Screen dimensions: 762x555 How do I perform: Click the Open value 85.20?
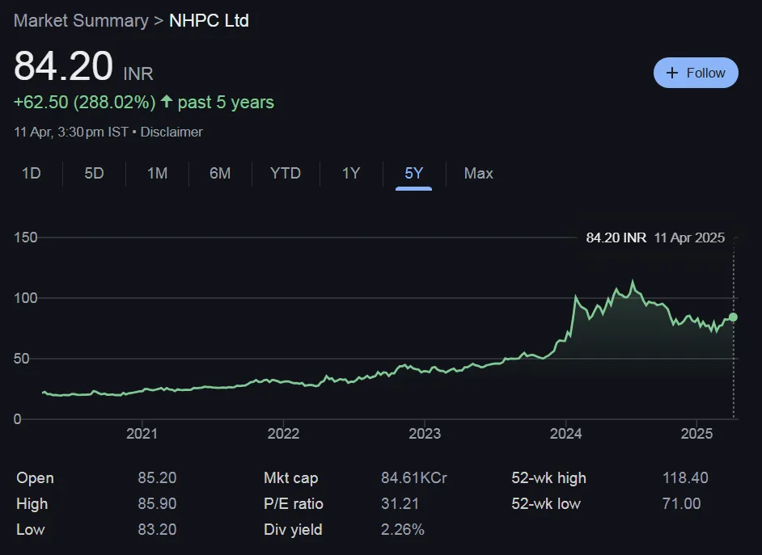(157, 478)
